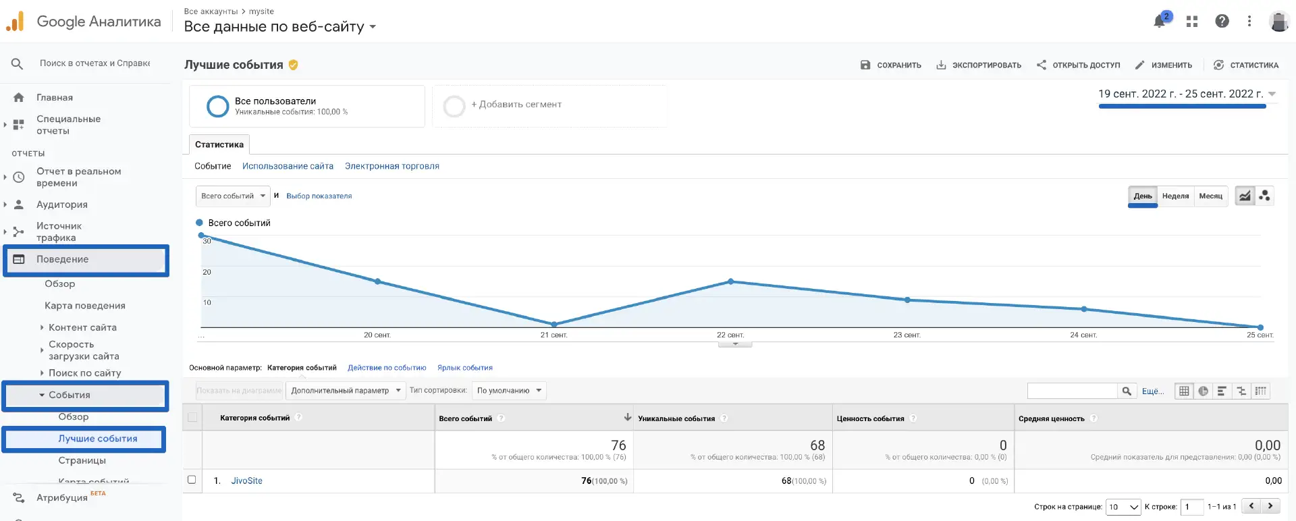
Task: Select the pivot table view icon
Action: click(1260, 391)
